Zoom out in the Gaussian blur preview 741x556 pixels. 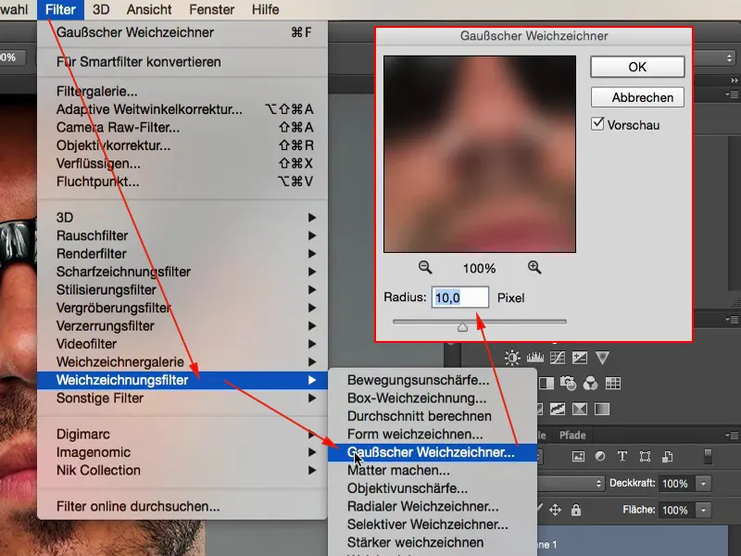(x=425, y=268)
